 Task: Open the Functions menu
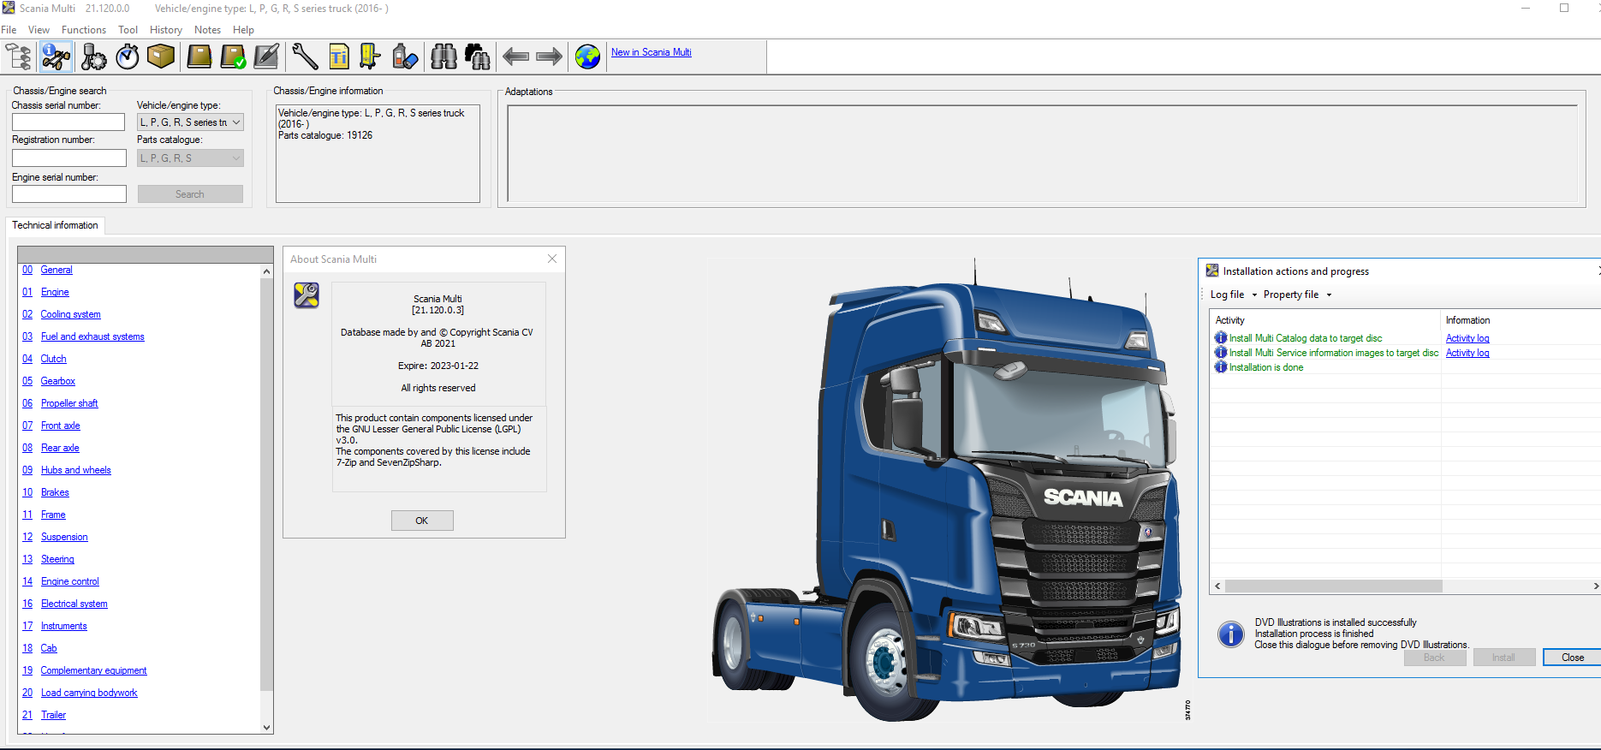coord(84,30)
